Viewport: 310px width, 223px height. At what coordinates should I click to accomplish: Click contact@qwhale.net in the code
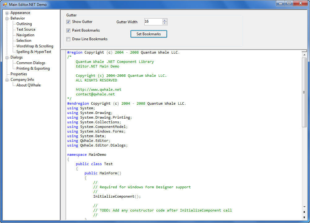pyautogui.click(x=95, y=94)
